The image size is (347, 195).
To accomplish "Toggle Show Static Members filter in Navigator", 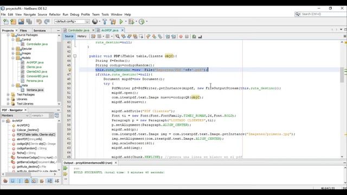I will point(20,181).
